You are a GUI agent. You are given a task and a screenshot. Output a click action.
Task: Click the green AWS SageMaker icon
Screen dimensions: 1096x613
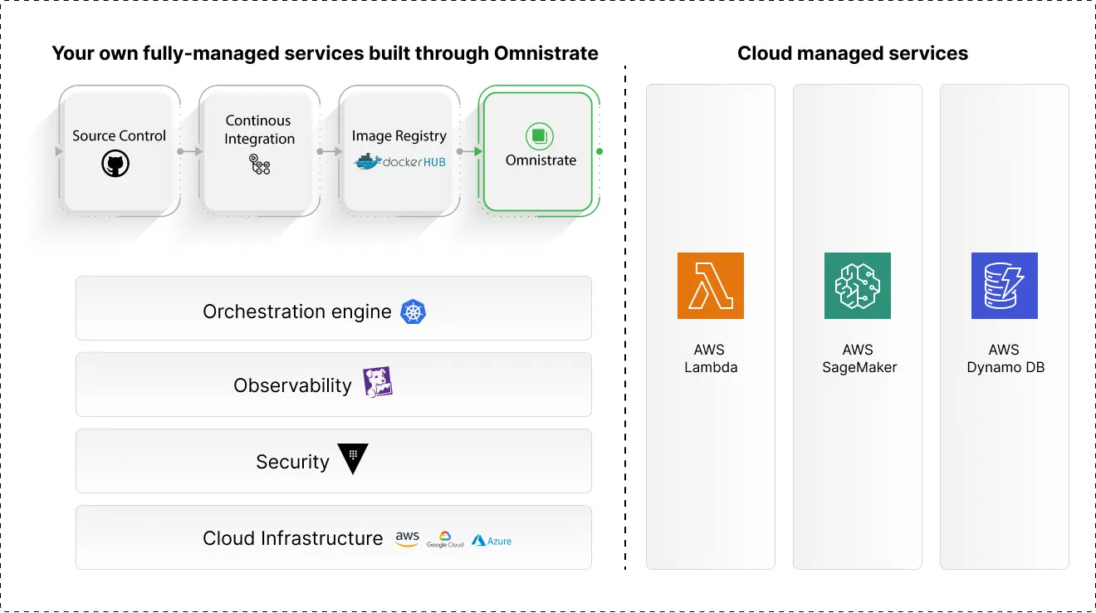(x=858, y=286)
